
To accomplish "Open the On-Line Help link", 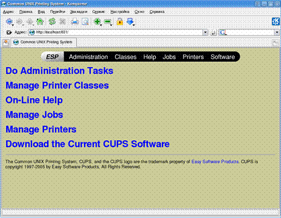I will (x=34, y=100).
